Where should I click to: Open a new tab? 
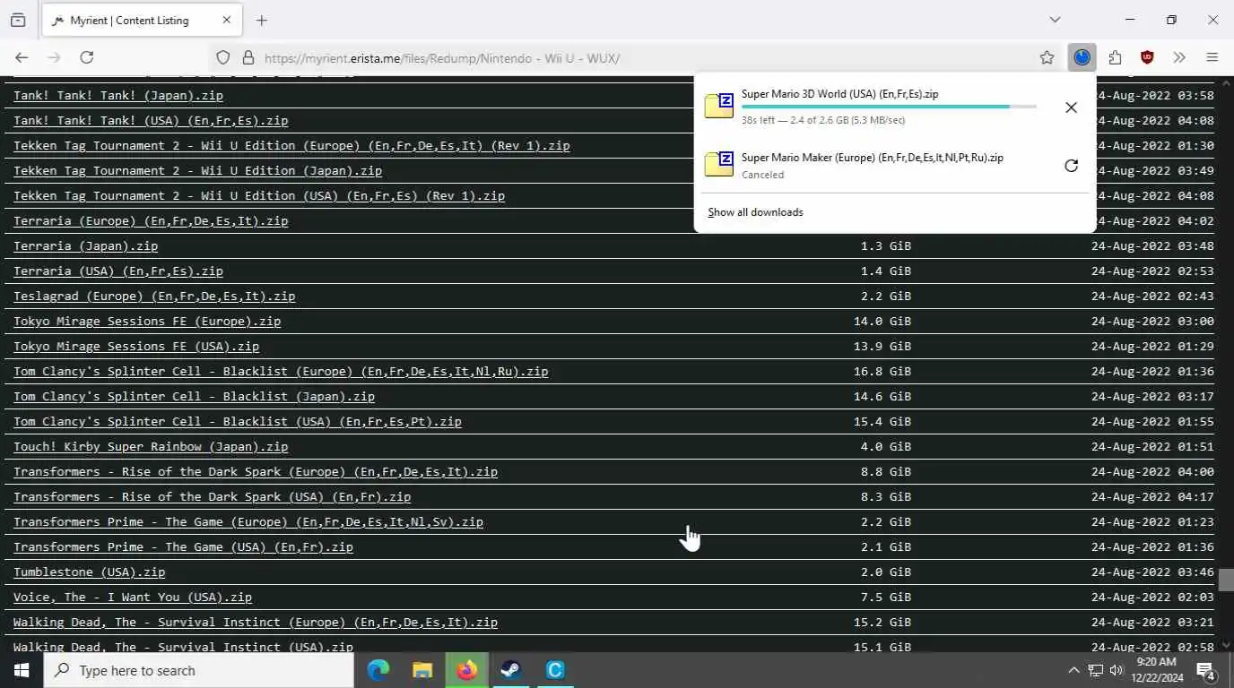coord(261,20)
